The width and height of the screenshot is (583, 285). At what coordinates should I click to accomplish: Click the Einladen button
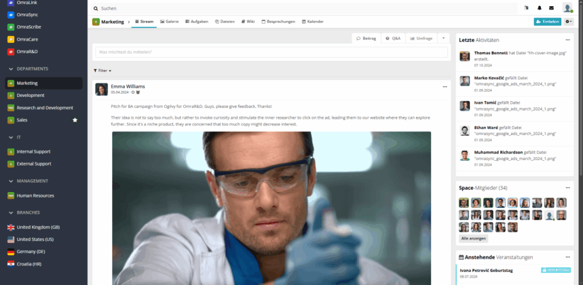[547, 22]
